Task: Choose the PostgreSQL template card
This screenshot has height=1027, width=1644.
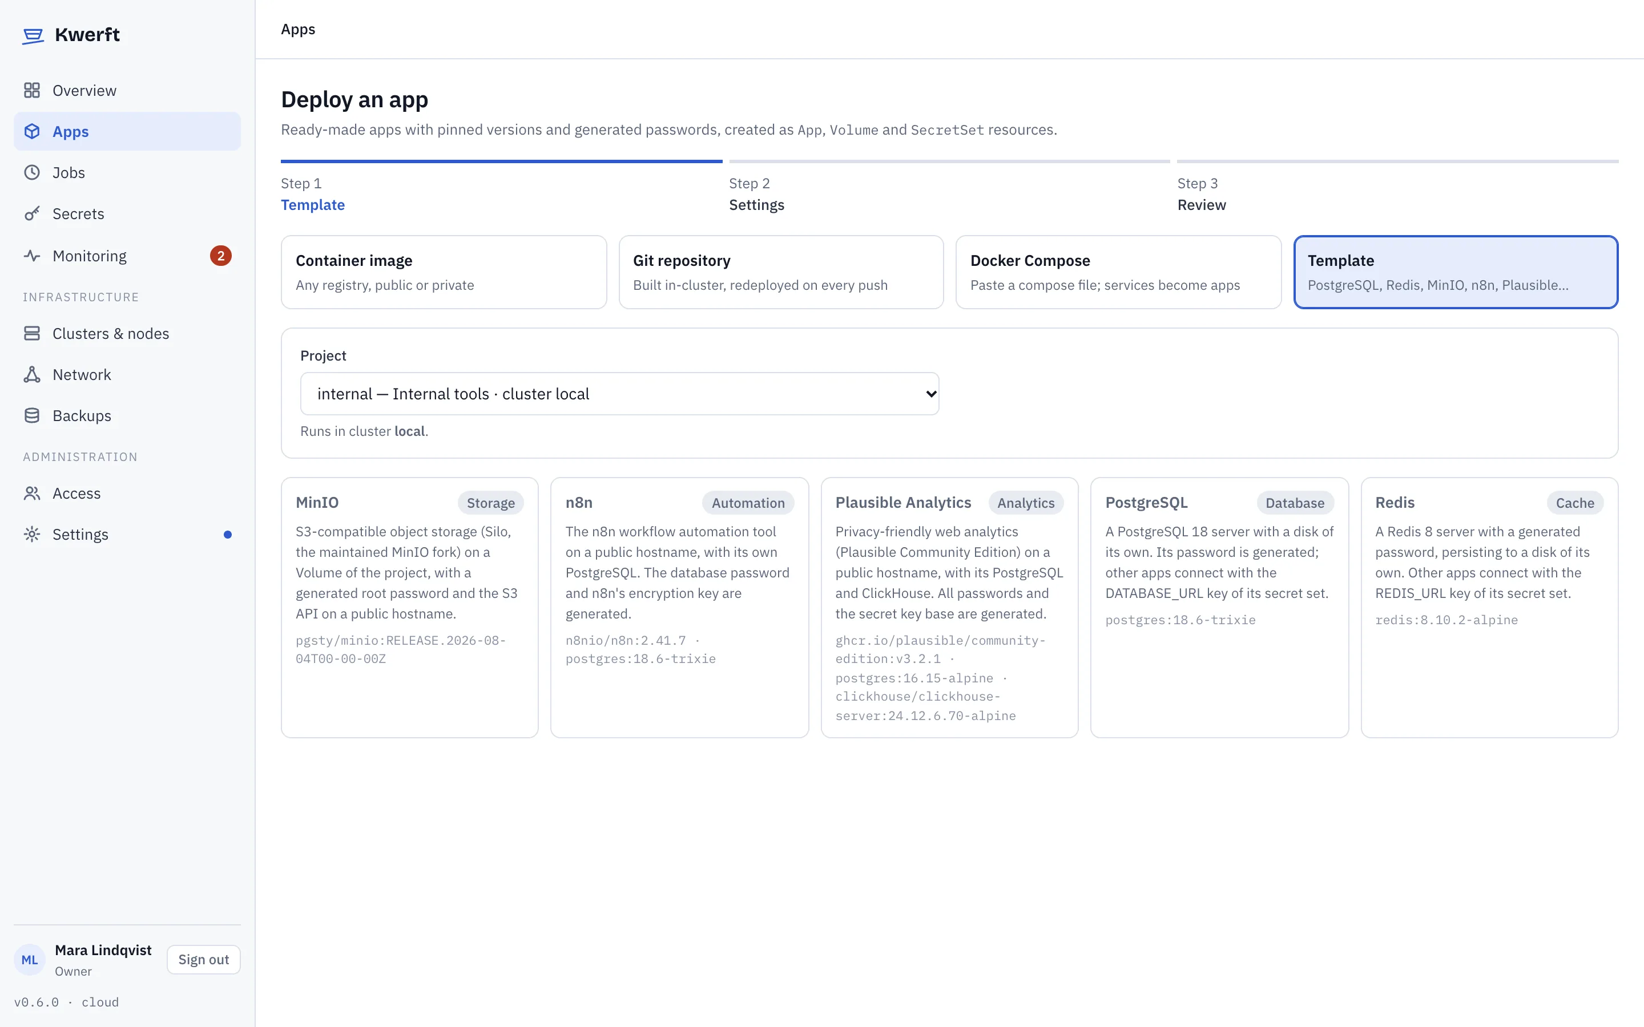Action: [1219, 608]
